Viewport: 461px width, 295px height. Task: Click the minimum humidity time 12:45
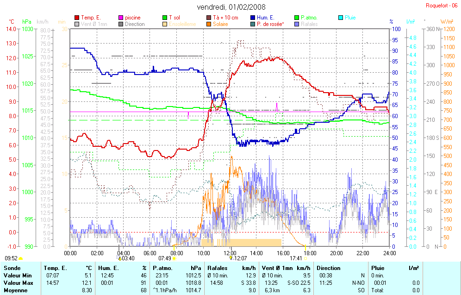coord(107,276)
